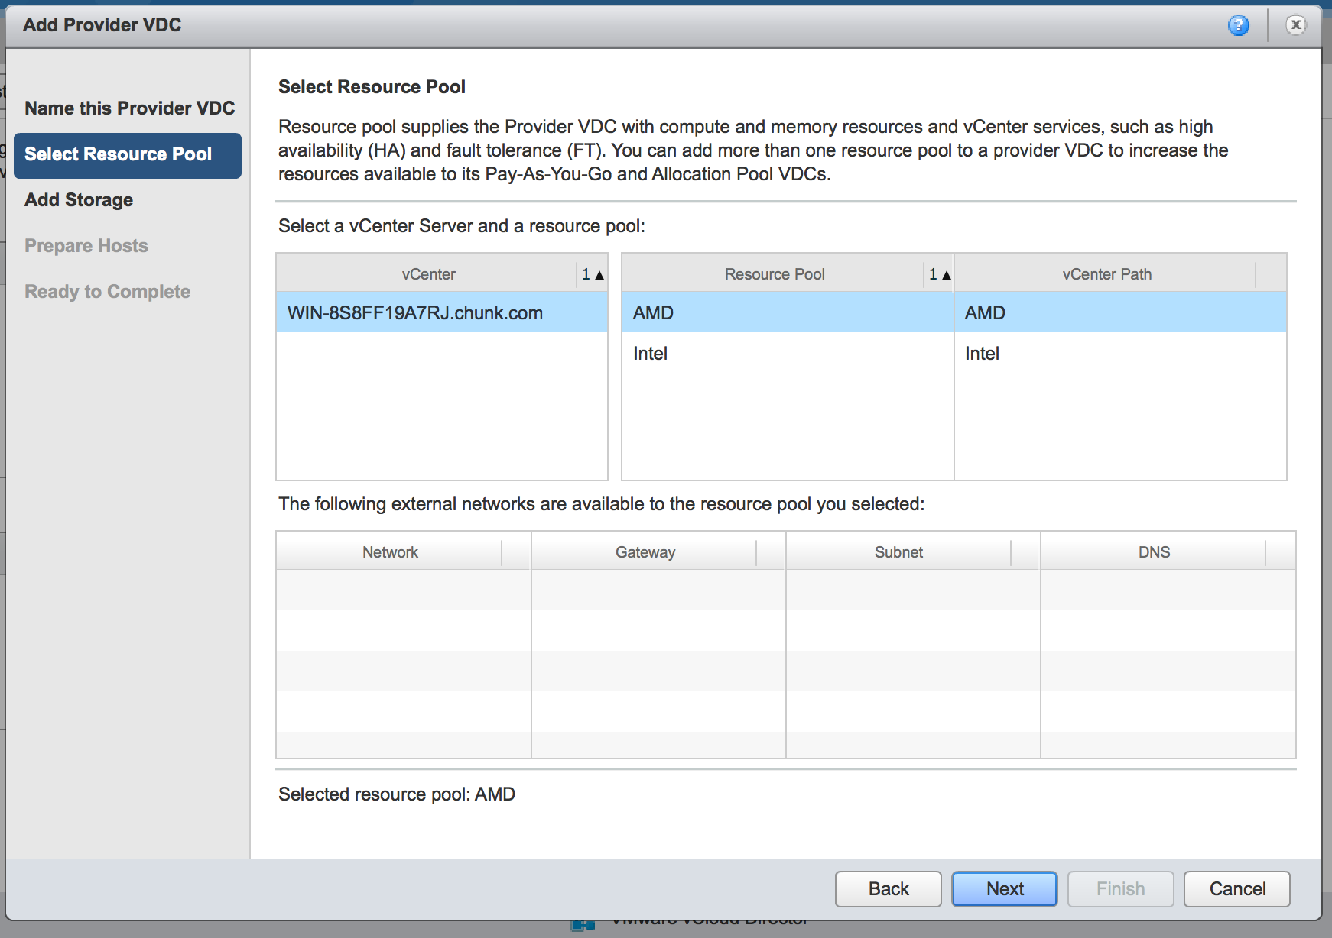Toggle sort arrow in Resource Pool column

[x=940, y=274]
